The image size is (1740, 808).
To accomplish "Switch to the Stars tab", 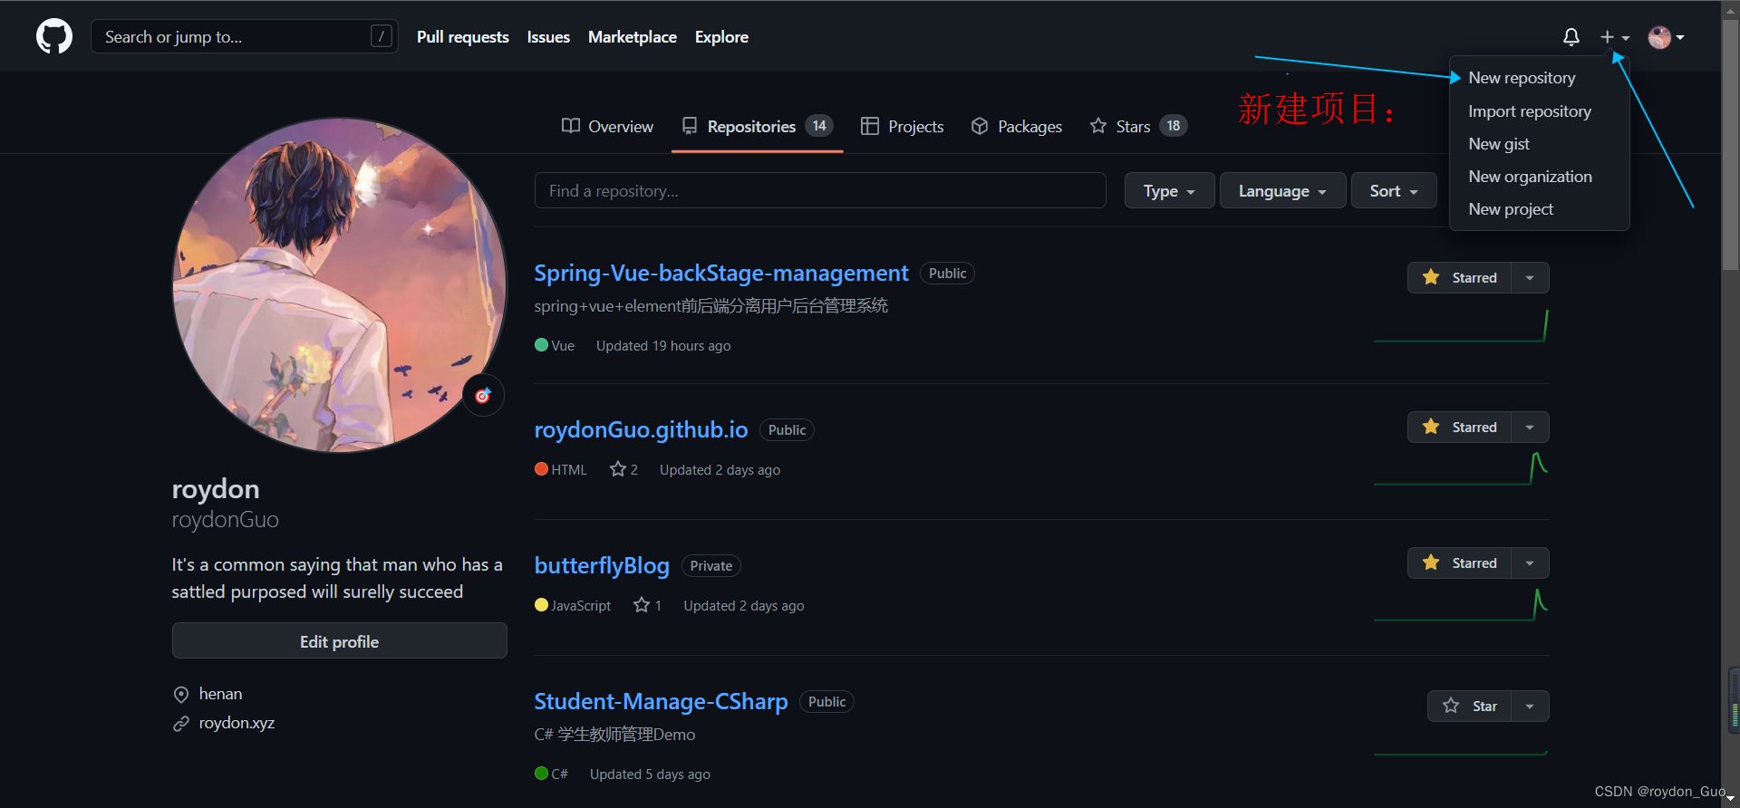I will (x=1138, y=127).
